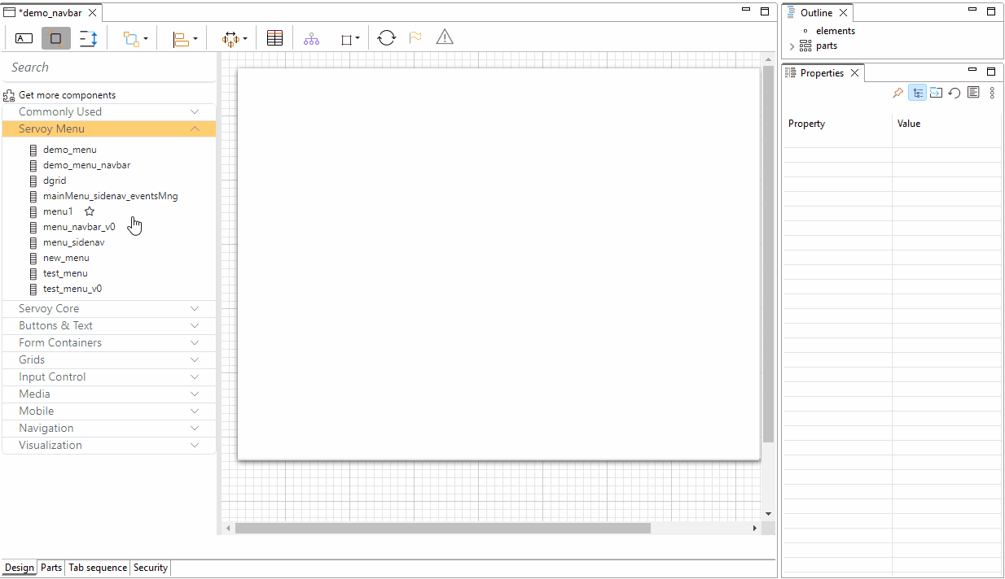This screenshot has width=1005, height=579.
Task: Toggle the highlighted square outline tool
Action: pyautogui.click(x=56, y=38)
